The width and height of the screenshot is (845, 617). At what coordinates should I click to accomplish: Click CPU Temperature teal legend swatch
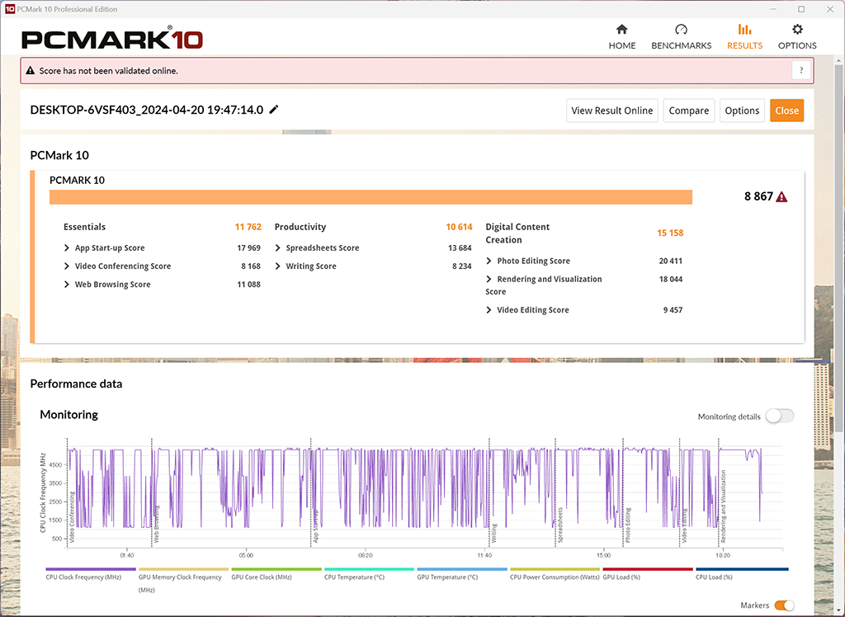(369, 569)
